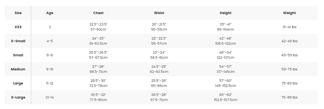Select the Medium waist measurement 24.5"-25"
Viewport: 324px width, 109px height.
point(159,66)
